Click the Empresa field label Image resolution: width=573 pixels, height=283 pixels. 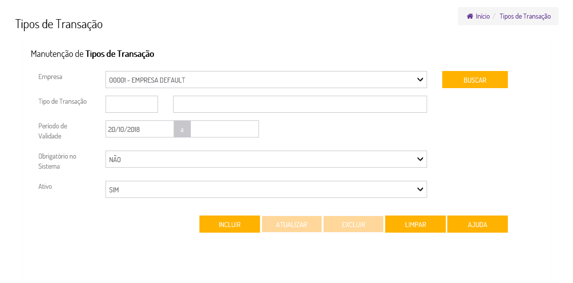[50, 77]
